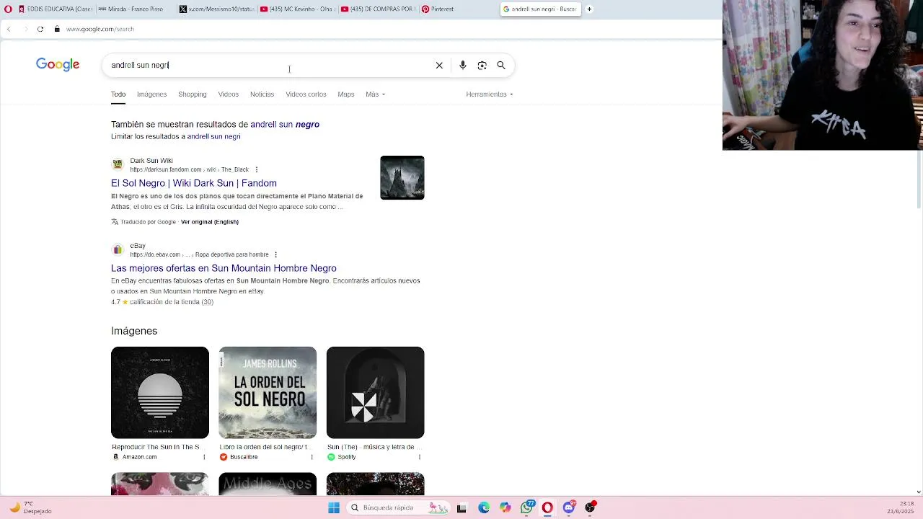This screenshot has height=519, width=923.
Task: Open 'Las mejores ofertas en Sun Mountain' result
Action: coord(224,268)
